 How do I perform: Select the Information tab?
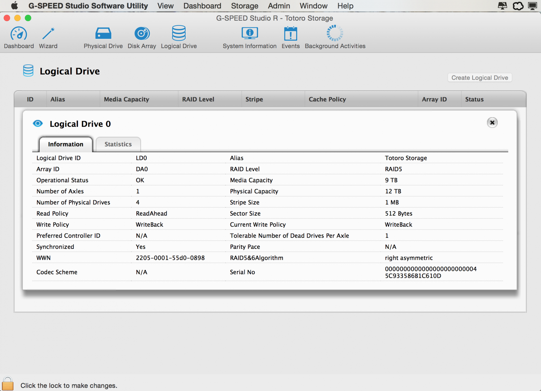[66, 144]
